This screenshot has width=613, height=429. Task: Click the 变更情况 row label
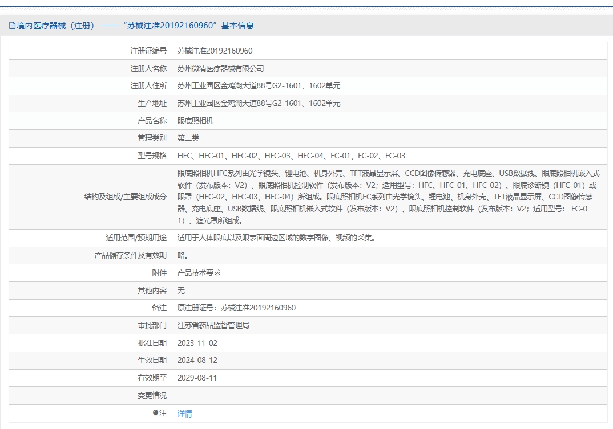152,395
